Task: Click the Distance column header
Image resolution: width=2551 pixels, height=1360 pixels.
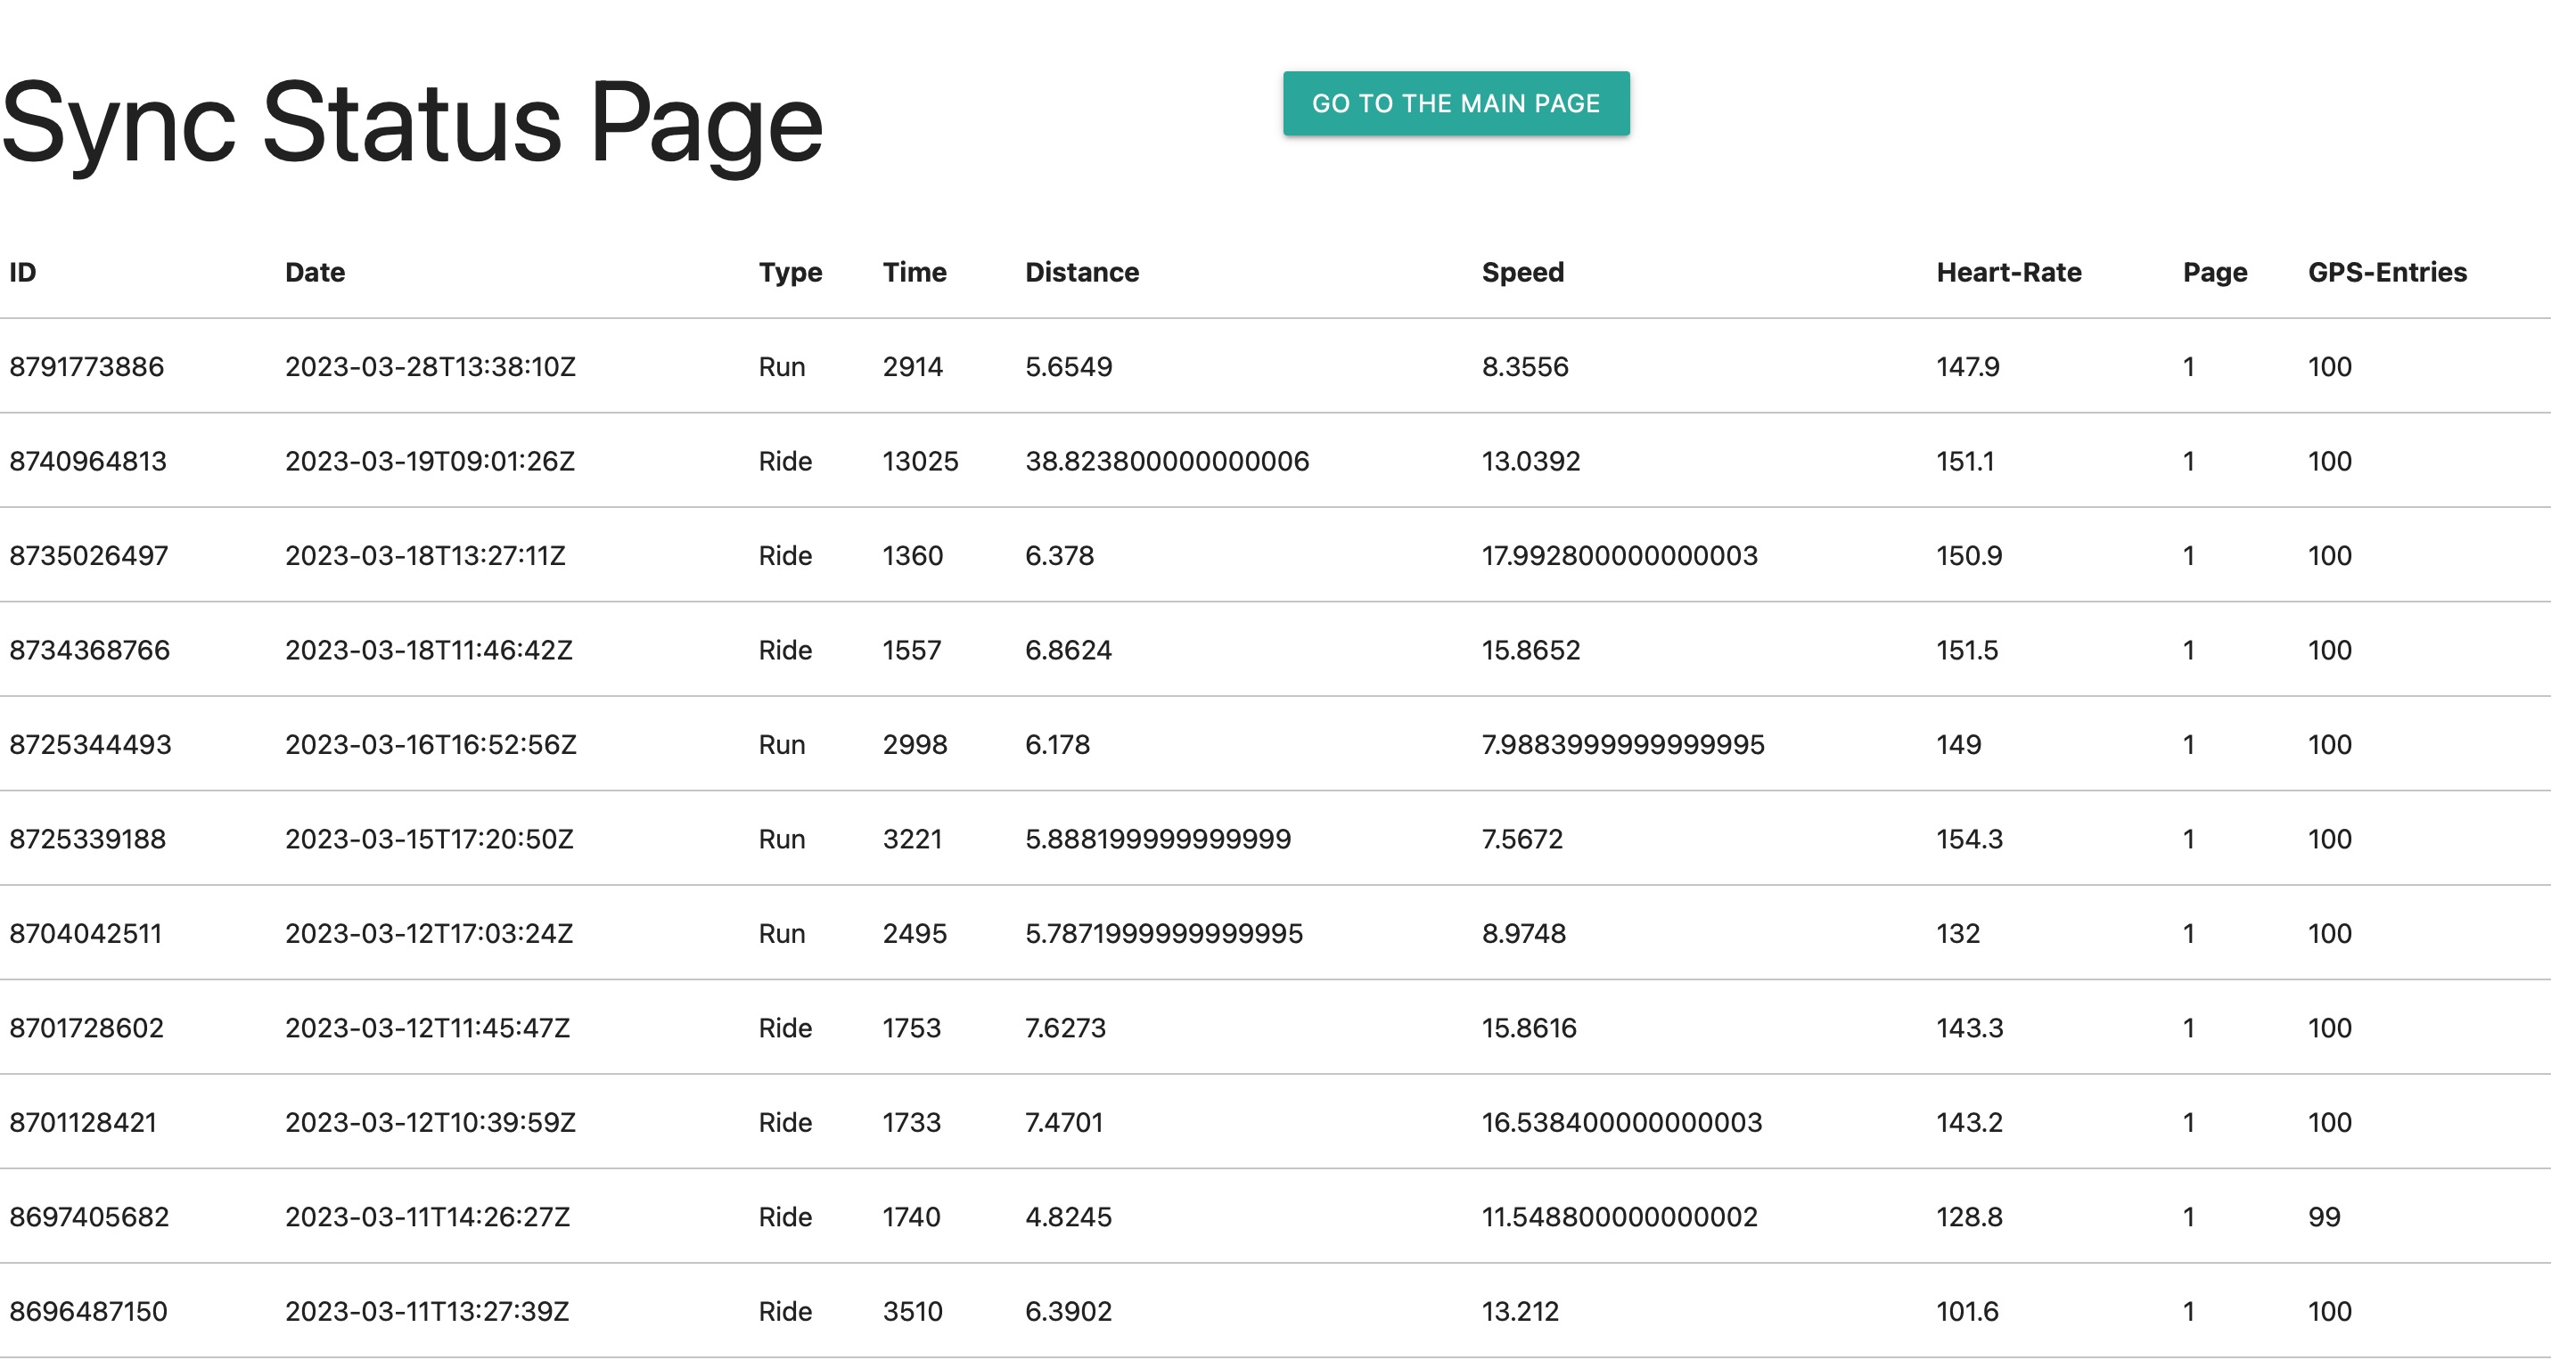Action: click(x=1081, y=272)
